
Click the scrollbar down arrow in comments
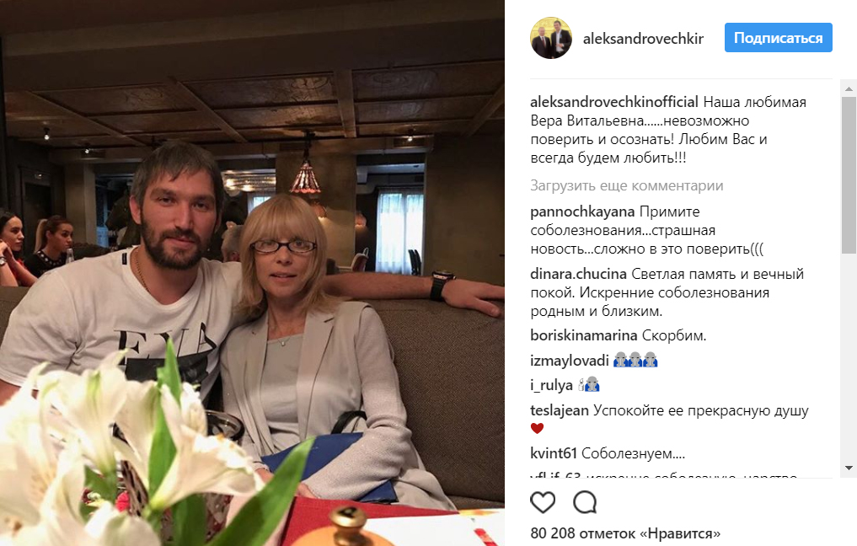point(849,468)
